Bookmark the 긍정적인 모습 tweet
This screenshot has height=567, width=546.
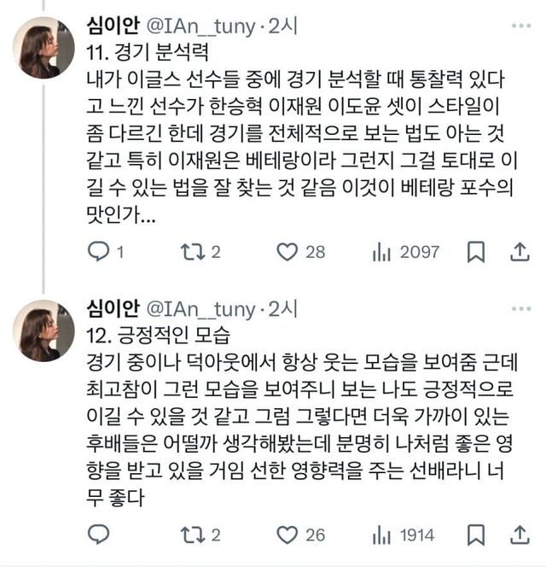tap(476, 535)
